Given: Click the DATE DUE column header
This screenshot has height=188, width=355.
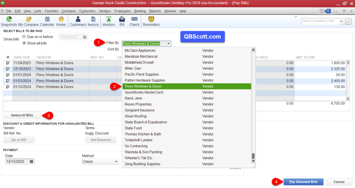Looking at the screenshot, I should [x=22, y=57].
